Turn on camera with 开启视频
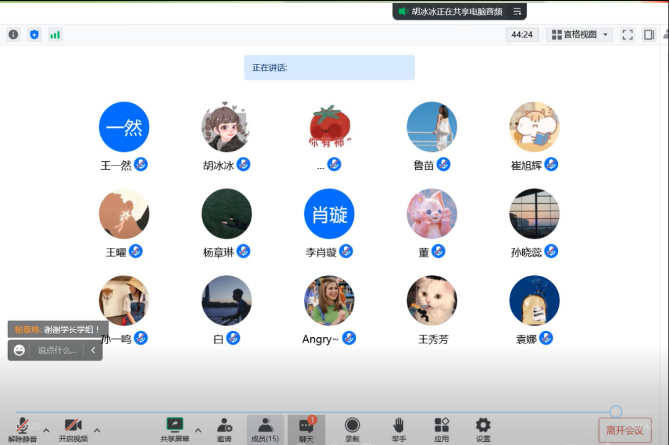Viewport: 669px width, 445px height. (73, 429)
